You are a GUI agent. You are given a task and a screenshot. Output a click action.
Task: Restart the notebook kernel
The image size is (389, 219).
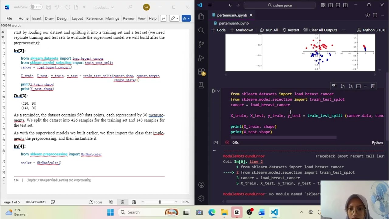[291, 30]
